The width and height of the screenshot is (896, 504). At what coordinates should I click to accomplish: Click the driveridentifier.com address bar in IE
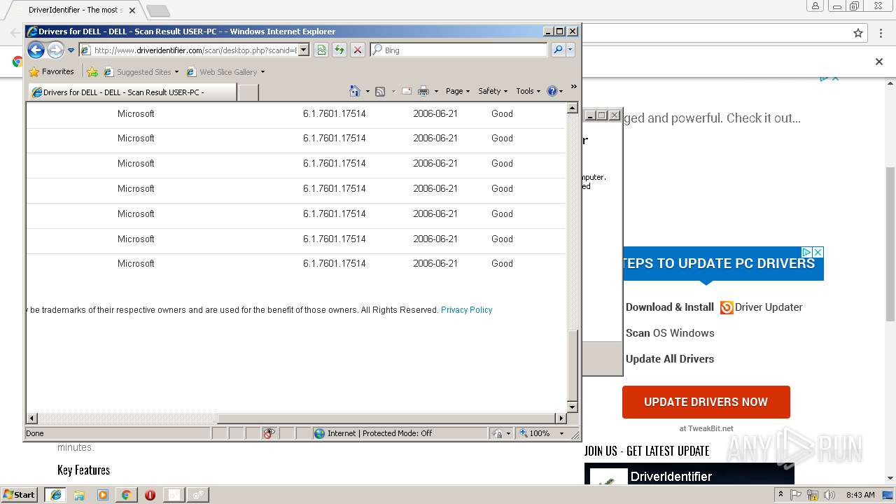point(189,50)
